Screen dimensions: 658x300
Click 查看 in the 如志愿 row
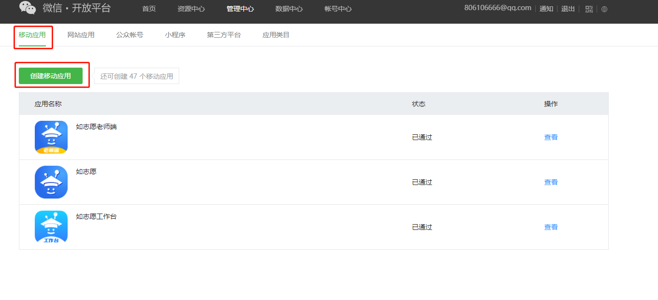551,182
